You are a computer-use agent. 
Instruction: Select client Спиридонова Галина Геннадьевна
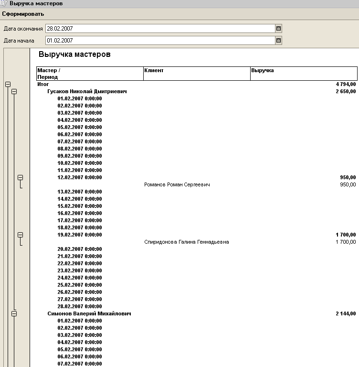186,242
